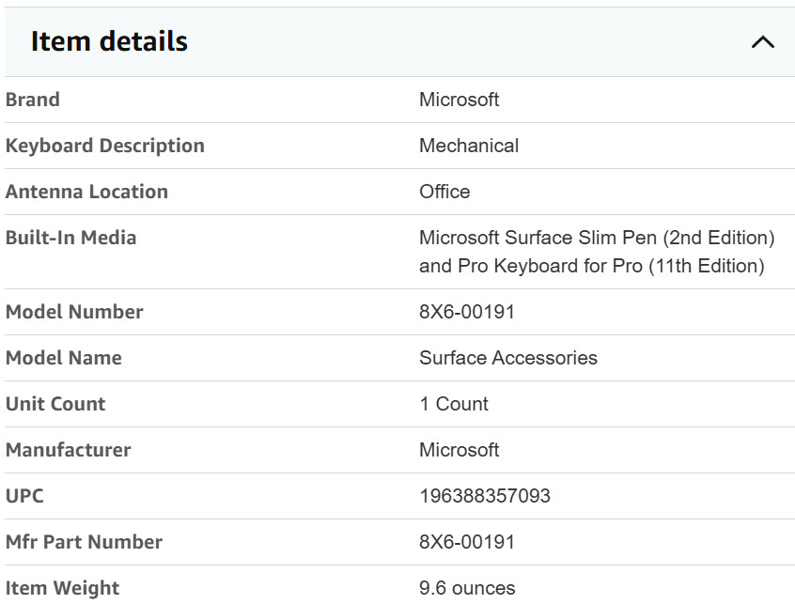The height and width of the screenshot is (604, 795).
Task: Collapse the Item details section chevron
Action: (x=762, y=41)
